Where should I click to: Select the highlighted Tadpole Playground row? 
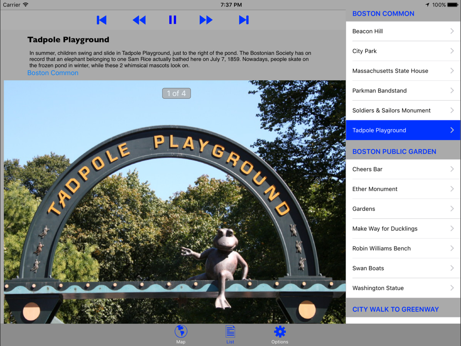[x=403, y=130]
